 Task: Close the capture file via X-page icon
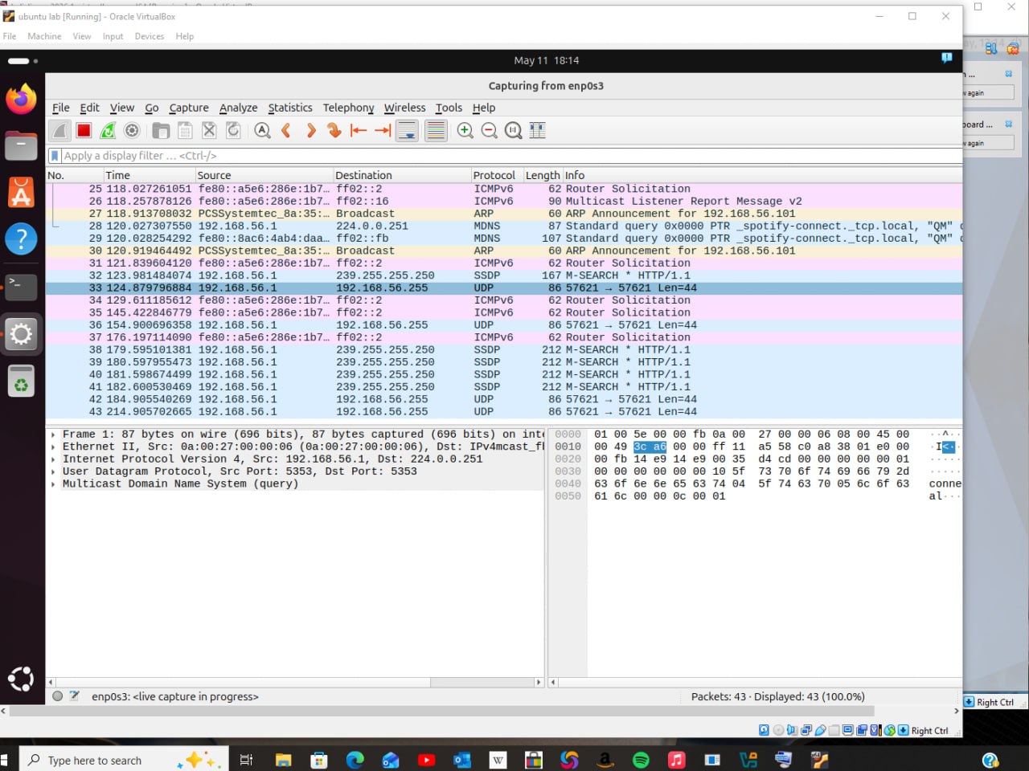click(x=209, y=130)
